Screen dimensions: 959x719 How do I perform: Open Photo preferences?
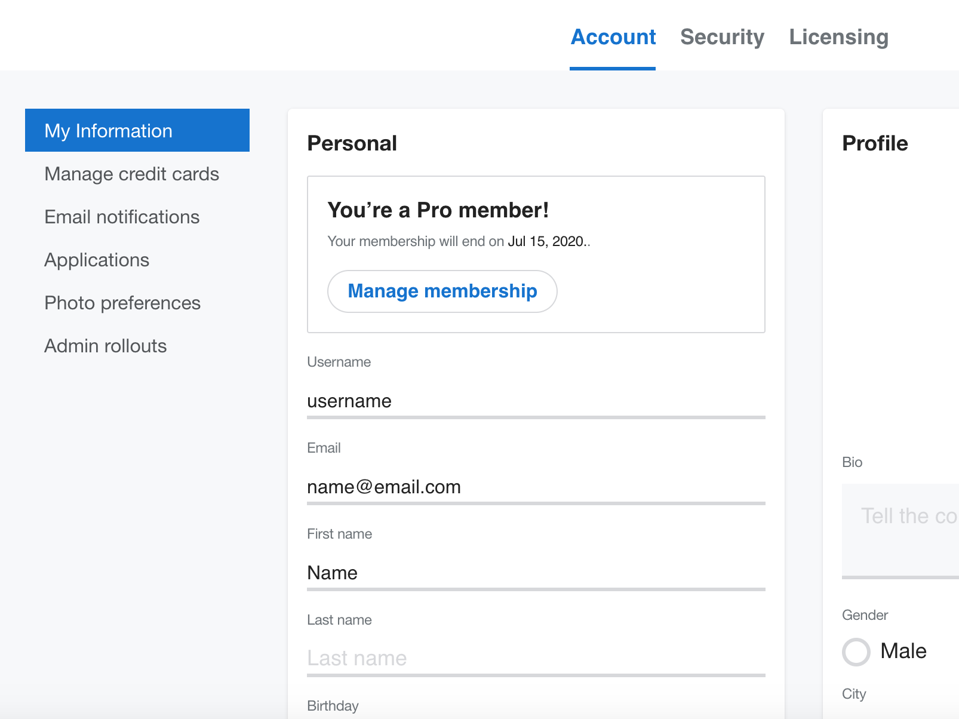122,303
